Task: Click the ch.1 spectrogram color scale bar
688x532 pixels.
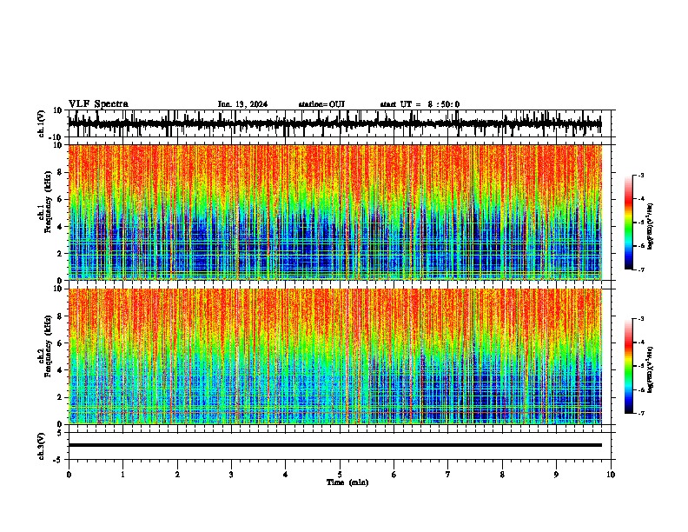Action: [629, 223]
